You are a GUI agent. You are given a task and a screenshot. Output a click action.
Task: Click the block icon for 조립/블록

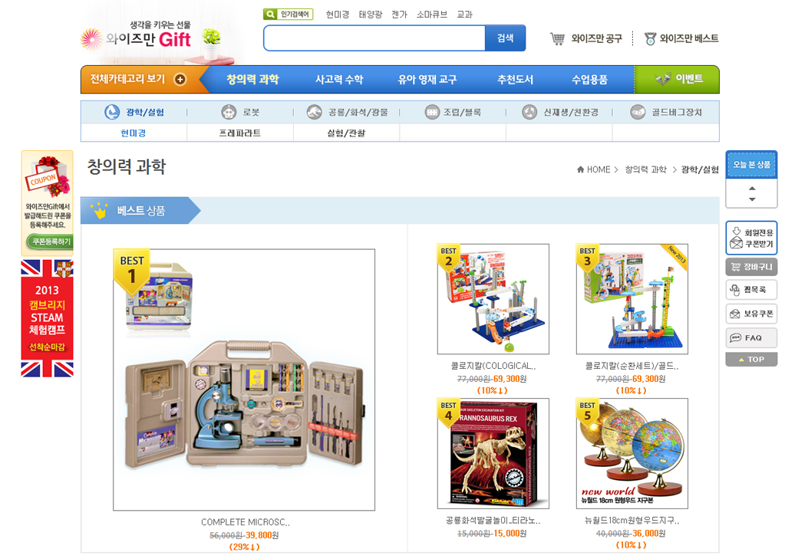point(432,112)
